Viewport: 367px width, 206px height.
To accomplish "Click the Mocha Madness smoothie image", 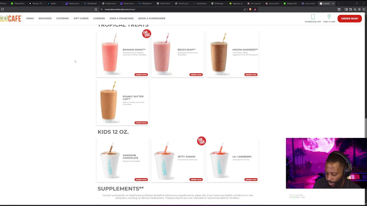I will (x=219, y=54).
